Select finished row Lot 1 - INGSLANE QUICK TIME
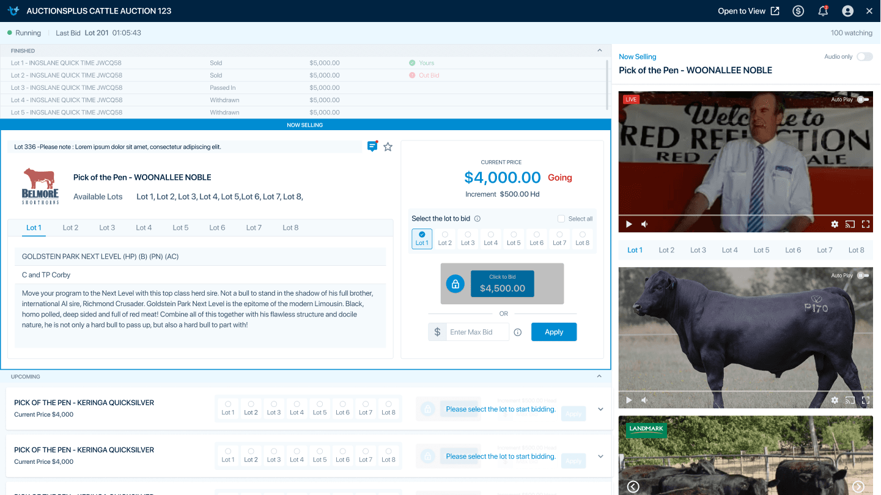881x495 pixels. pyautogui.click(x=303, y=63)
